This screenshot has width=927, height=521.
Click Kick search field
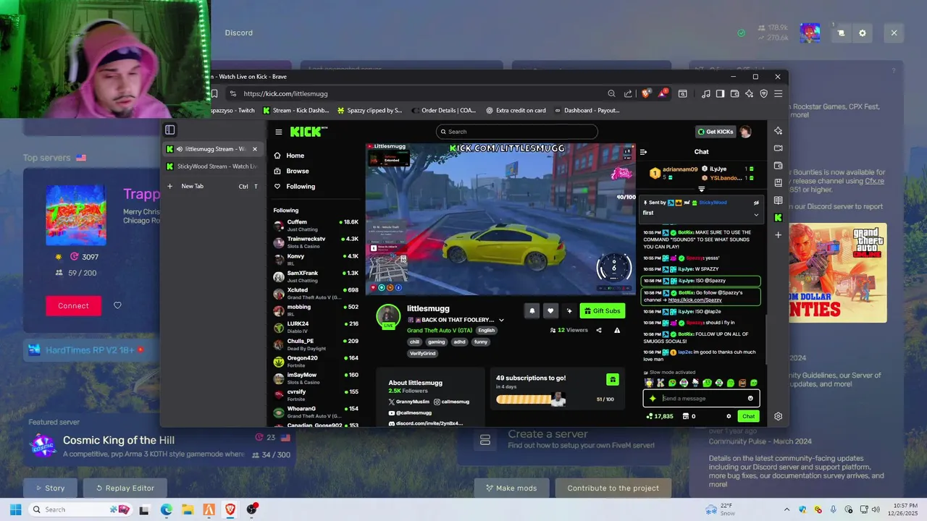click(x=517, y=132)
